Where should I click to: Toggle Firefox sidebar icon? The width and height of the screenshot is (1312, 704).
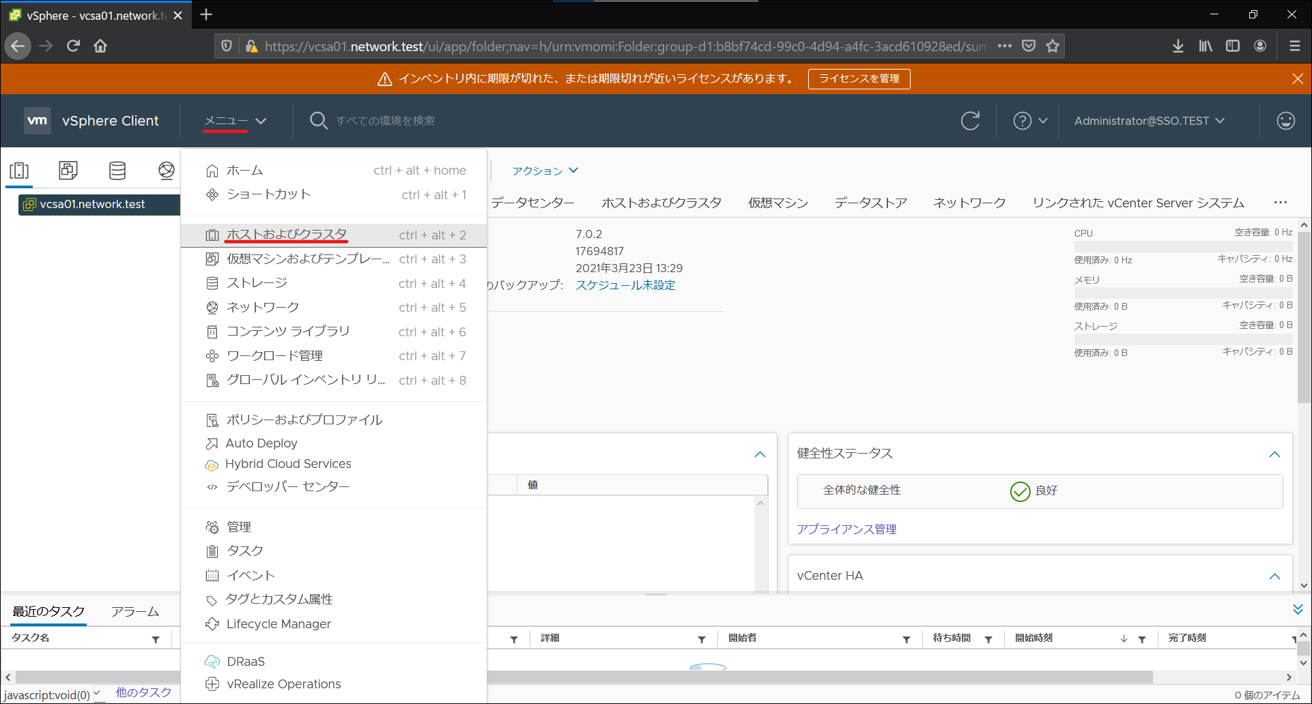(1233, 46)
